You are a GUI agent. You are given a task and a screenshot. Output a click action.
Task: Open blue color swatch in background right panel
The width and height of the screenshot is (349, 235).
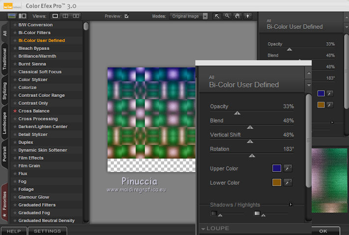pos(321,94)
